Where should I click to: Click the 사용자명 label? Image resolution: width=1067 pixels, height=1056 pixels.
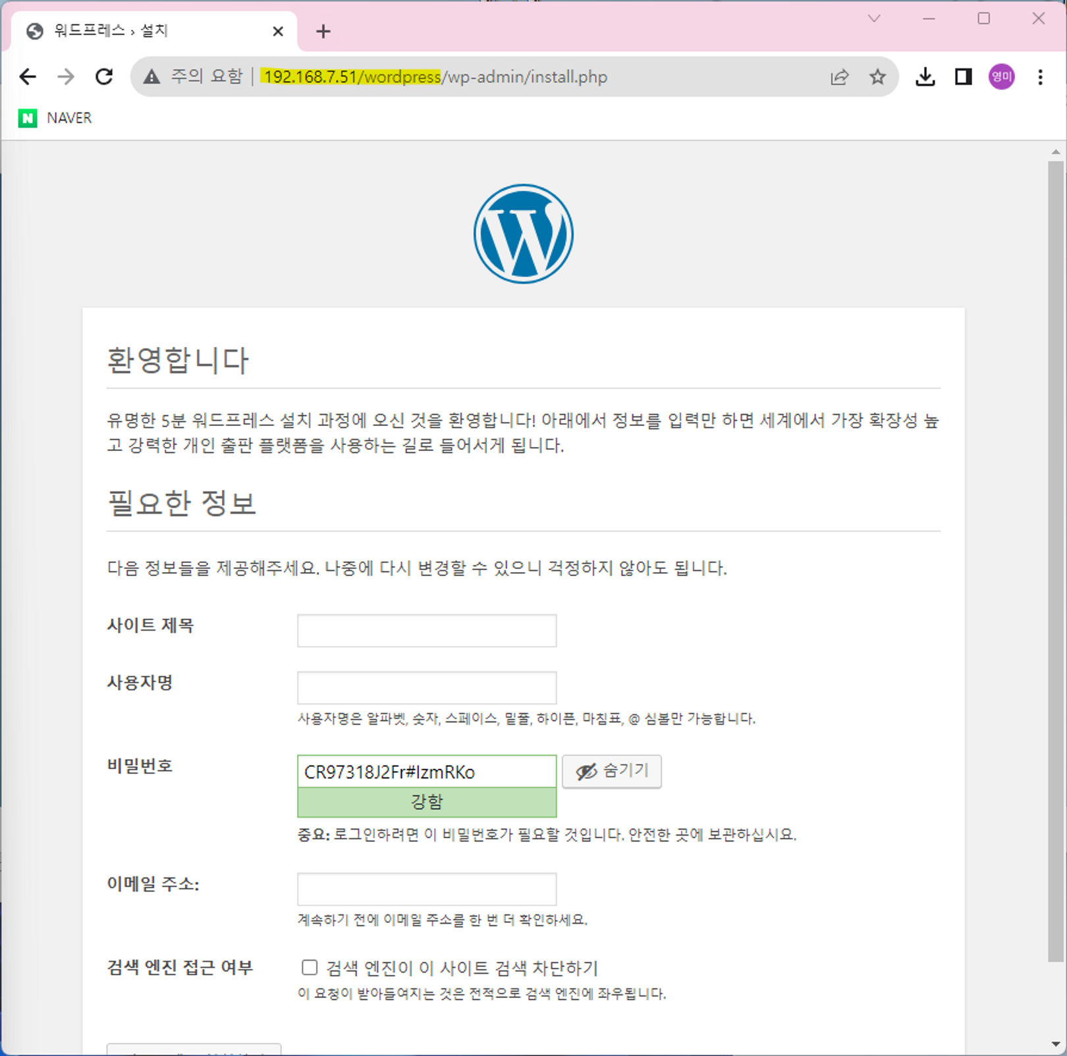point(140,683)
